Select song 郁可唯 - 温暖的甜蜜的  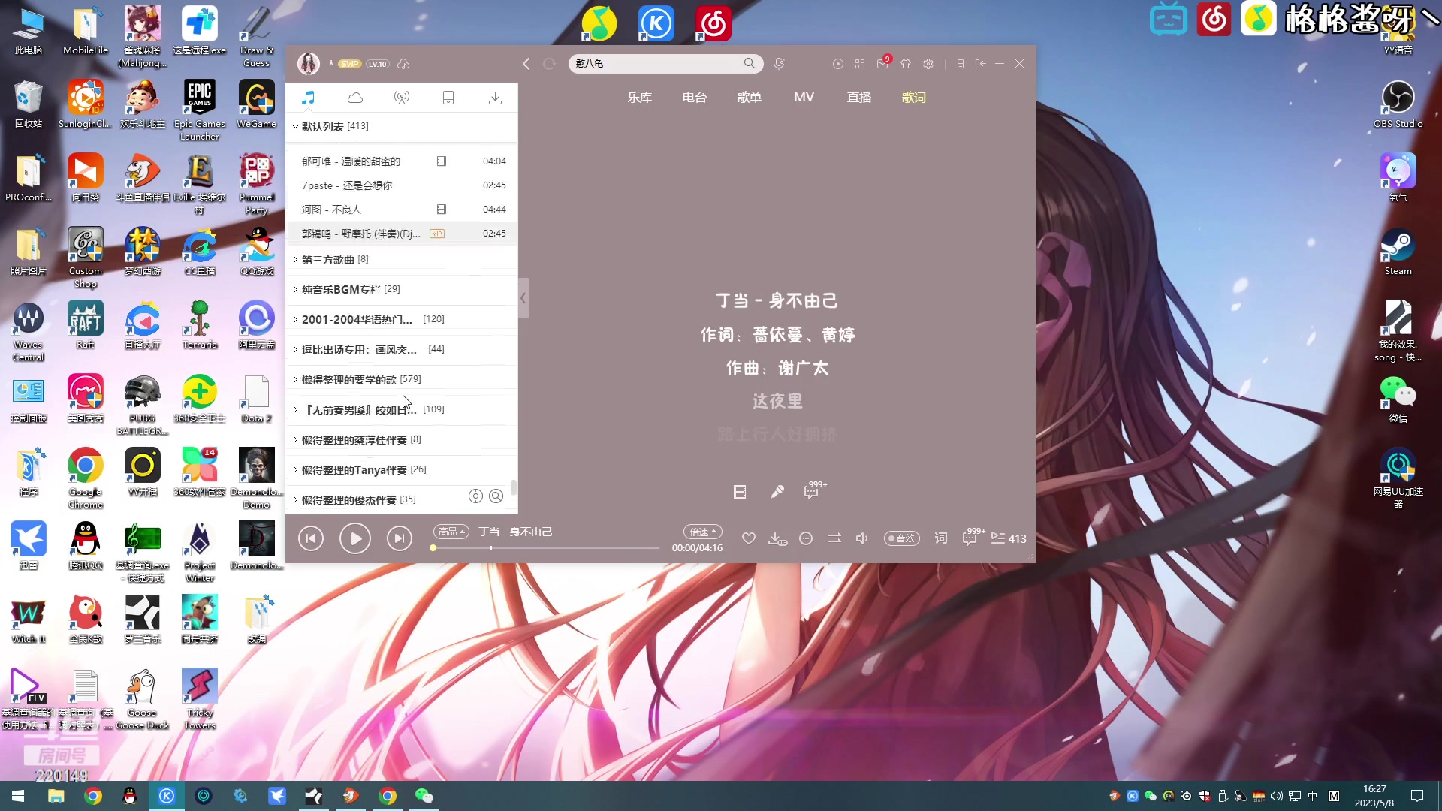(402, 161)
